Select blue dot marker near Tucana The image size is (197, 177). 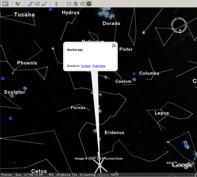click(51, 9)
